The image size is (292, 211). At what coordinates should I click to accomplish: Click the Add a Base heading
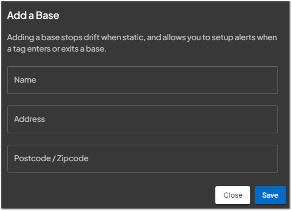pyautogui.click(x=33, y=15)
